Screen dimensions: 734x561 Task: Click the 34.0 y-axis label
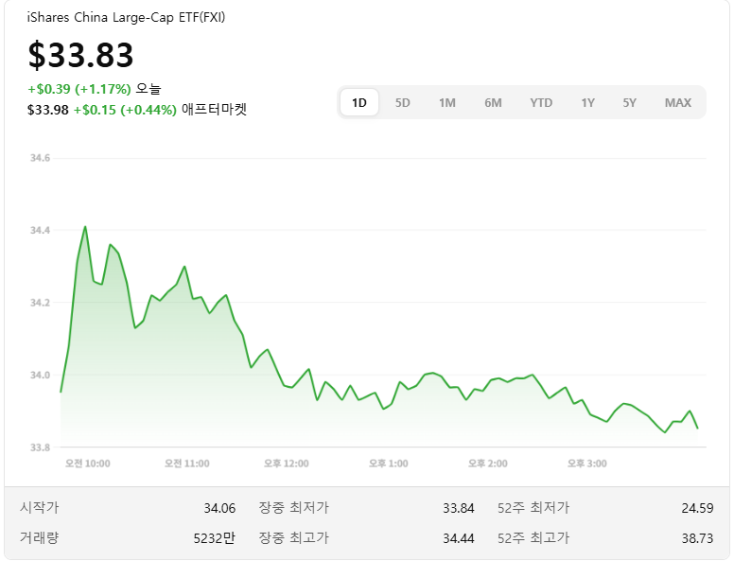click(x=40, y=375)
